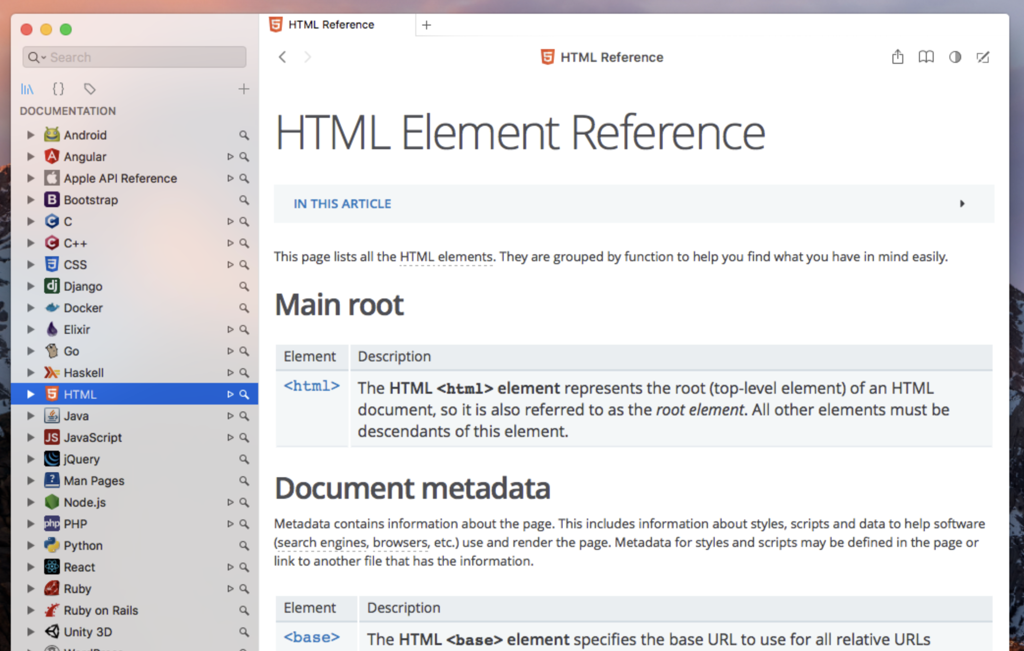Select the documentation library icon
The width and height of the screenshot is (1024, 651).
27,89
